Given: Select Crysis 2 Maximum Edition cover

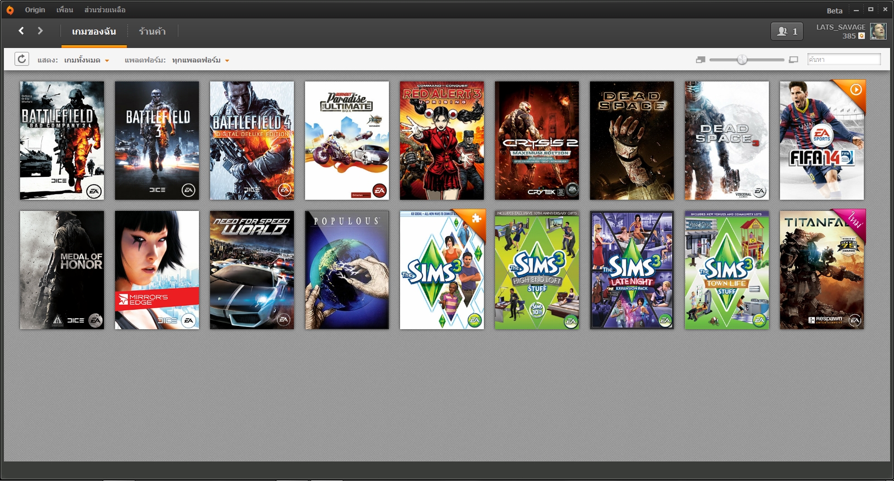Looking at the screenshot, I should click(x=537, y=141).
